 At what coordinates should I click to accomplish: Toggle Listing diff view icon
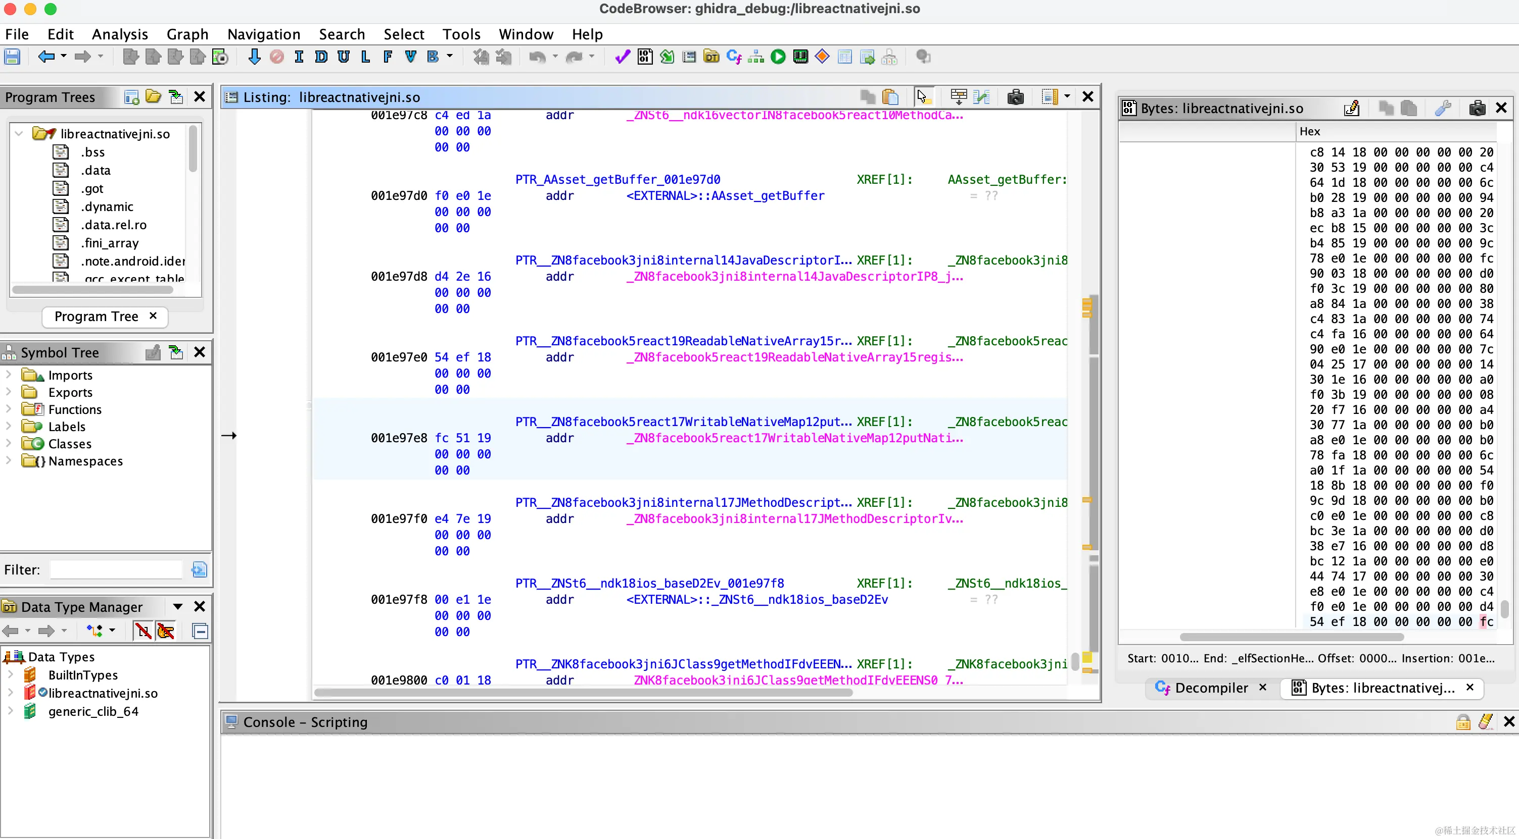click(982, 97)
